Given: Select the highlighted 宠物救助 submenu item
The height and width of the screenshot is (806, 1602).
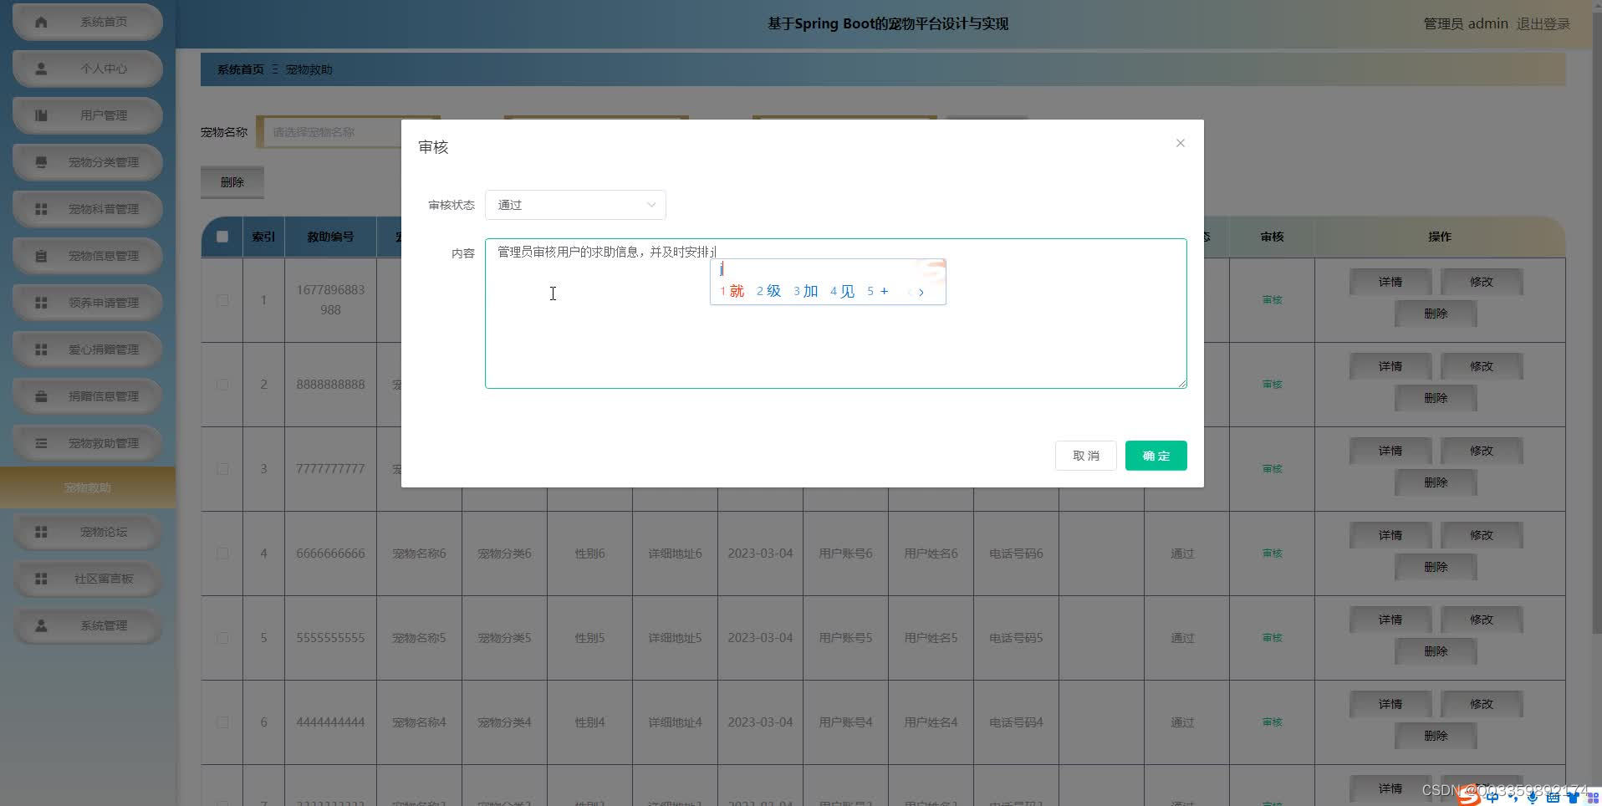Looking at the screenshot, I should coord(88,487).
